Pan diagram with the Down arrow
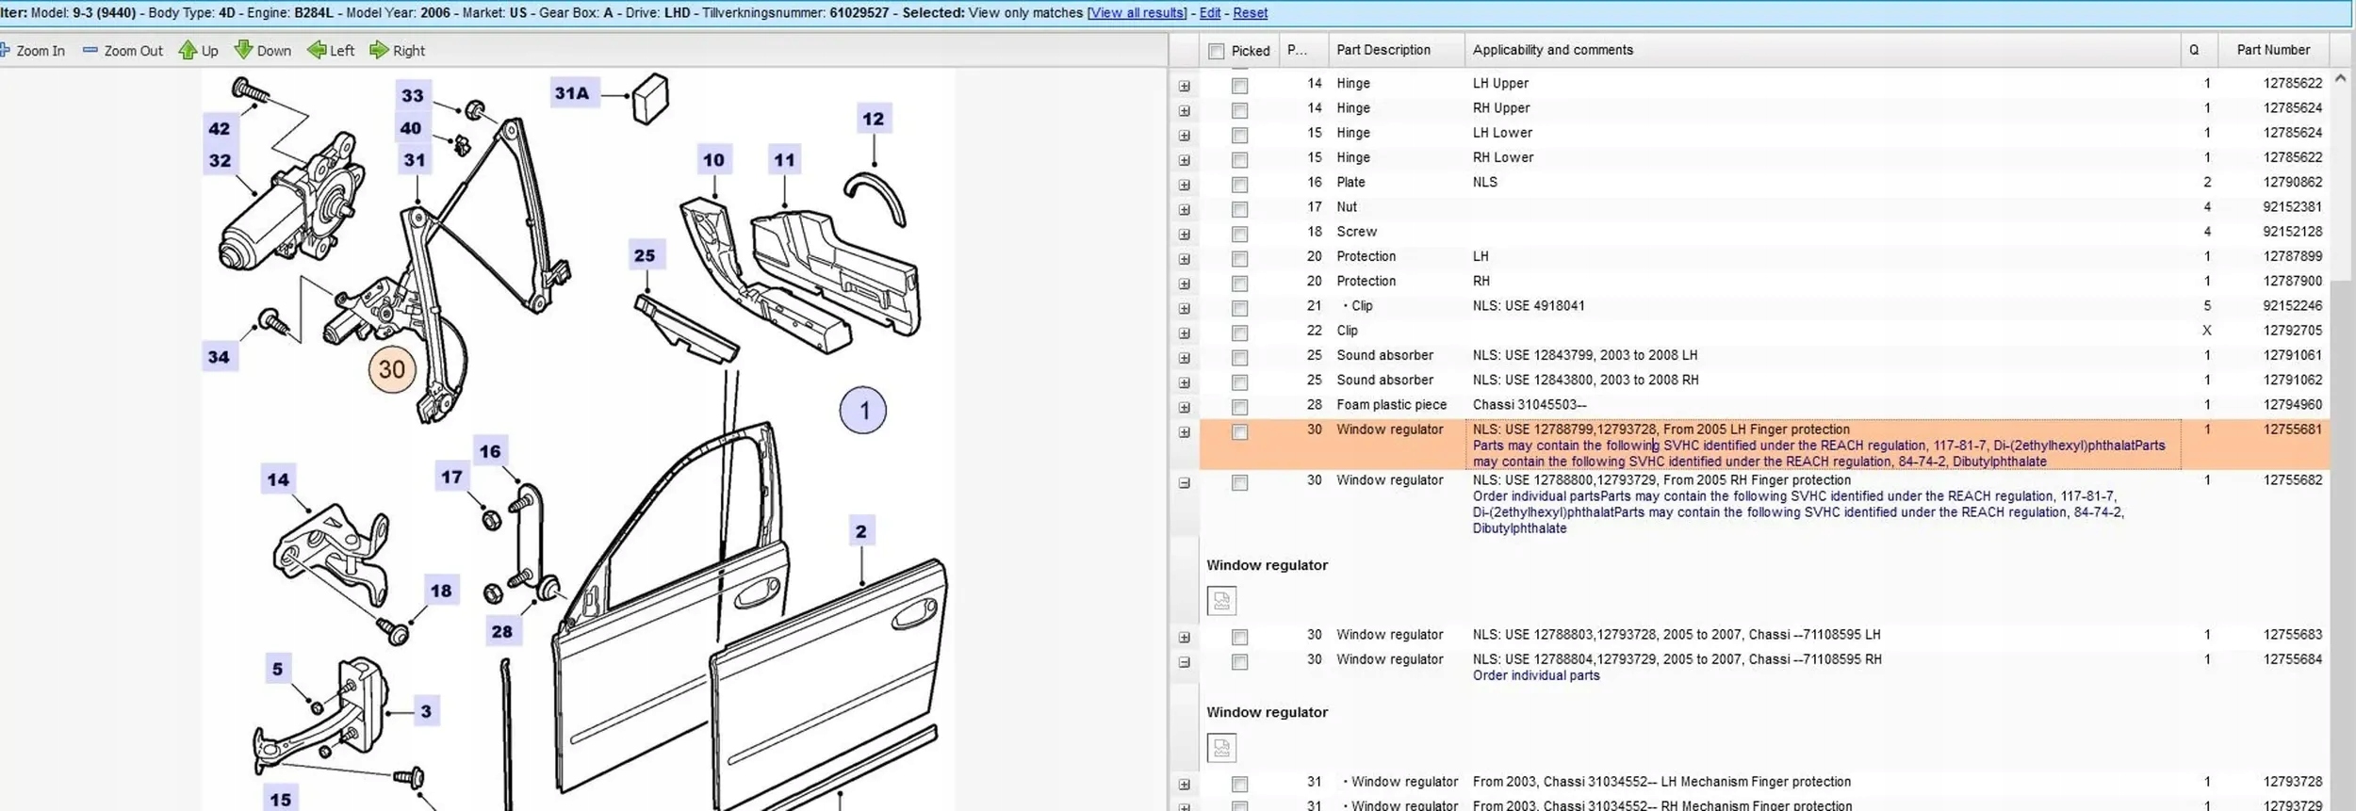The width and height of the screenshot is (2356, 811). click(x=243, y=51)
